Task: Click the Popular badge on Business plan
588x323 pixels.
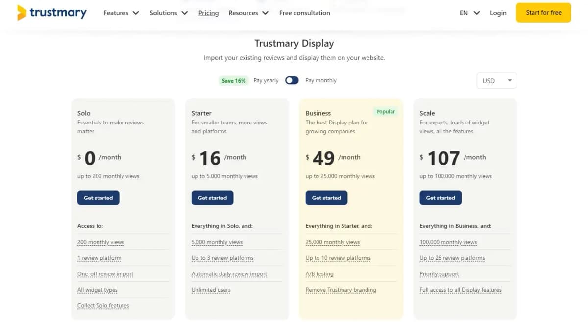Action: [386, 112]
